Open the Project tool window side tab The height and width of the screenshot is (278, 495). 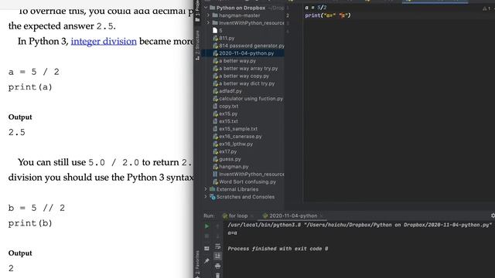(197, 11)
